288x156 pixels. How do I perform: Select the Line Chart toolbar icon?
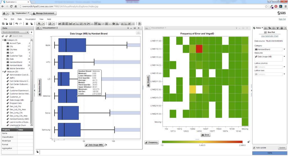pos(74,24)
